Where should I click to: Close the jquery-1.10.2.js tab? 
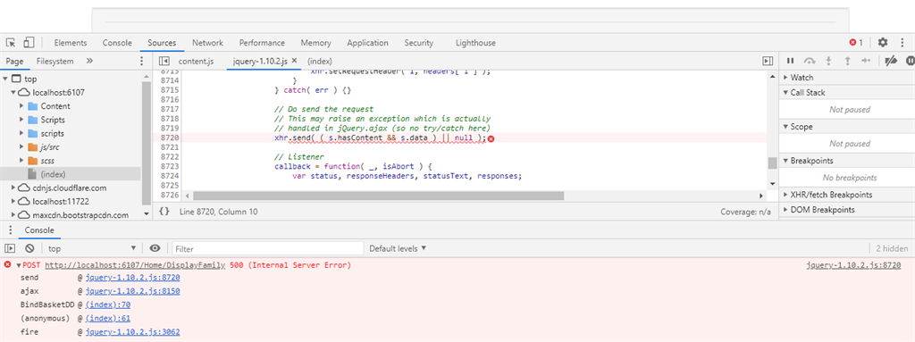pyautogui.click(x=294, y=60)
